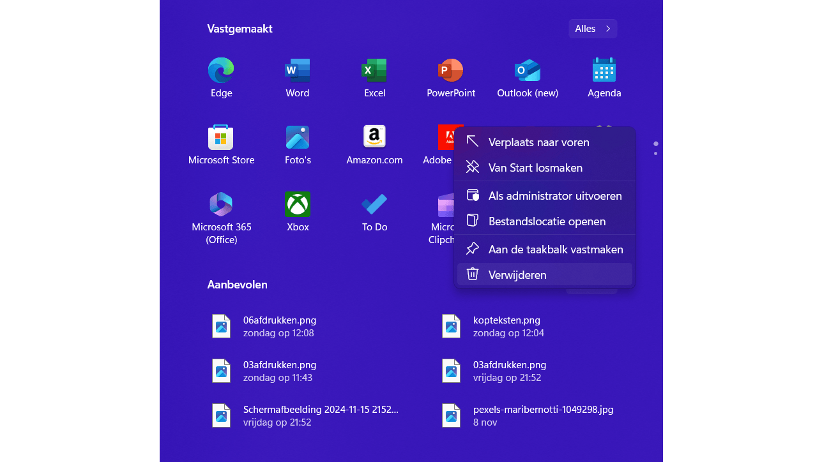Click the Adobe app tile
This screenshot has height=462, width=822.
coord(438,145)
